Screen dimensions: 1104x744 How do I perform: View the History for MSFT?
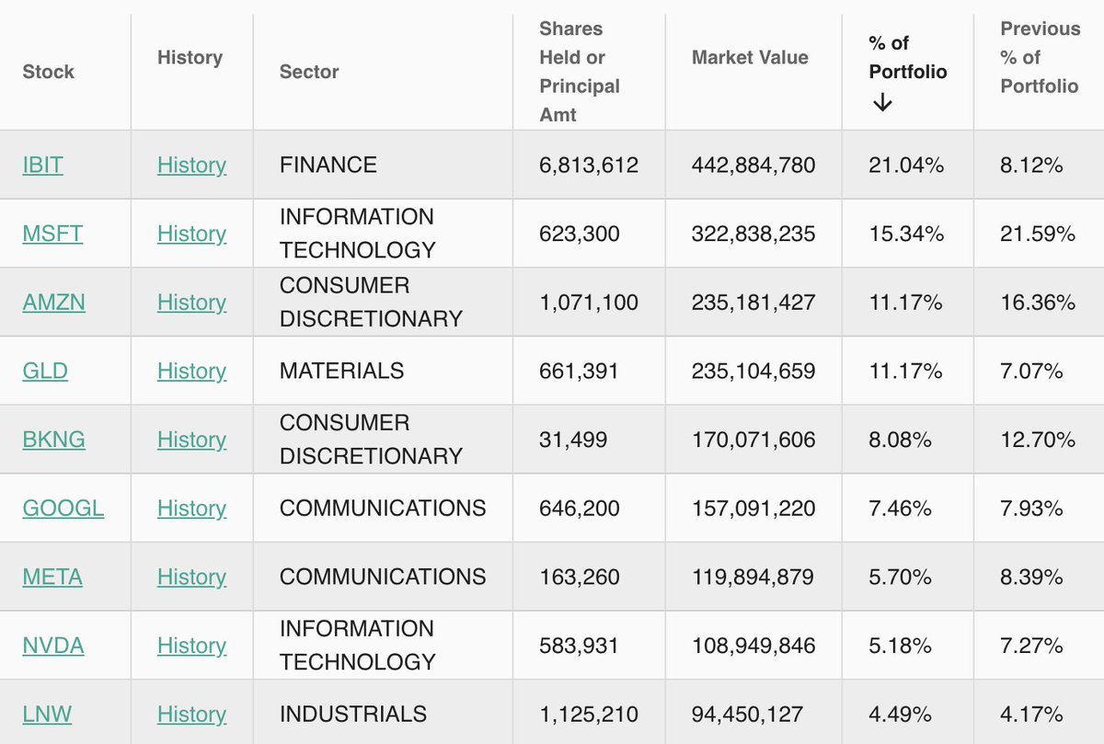click(191, 234)
